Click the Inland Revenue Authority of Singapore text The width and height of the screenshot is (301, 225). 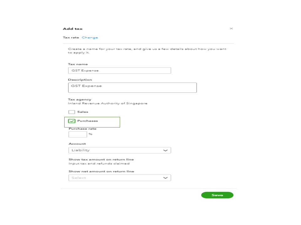pyautogui.click(x=108, y=103)
